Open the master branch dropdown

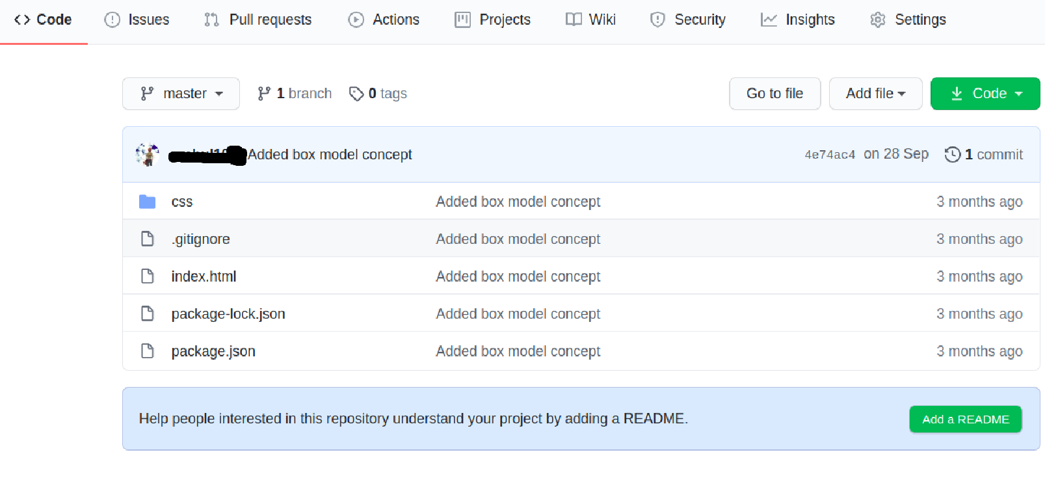pyautogui.click(x=181, y=94)
